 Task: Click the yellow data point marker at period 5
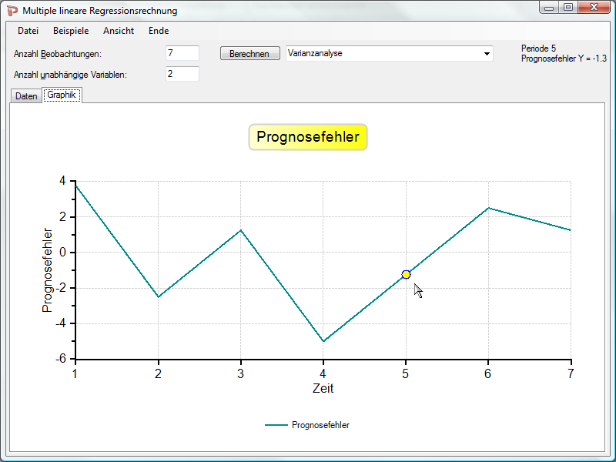[x=406, y=275]
